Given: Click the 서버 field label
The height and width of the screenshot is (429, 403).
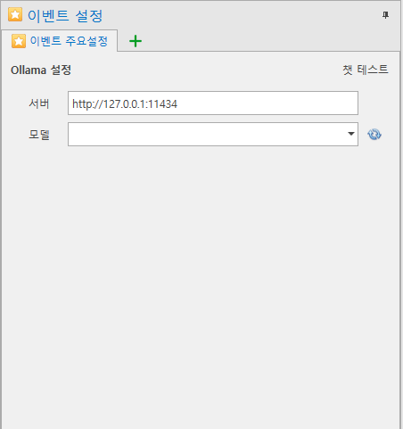Looking at the screenshot, I should coord(39,103).
